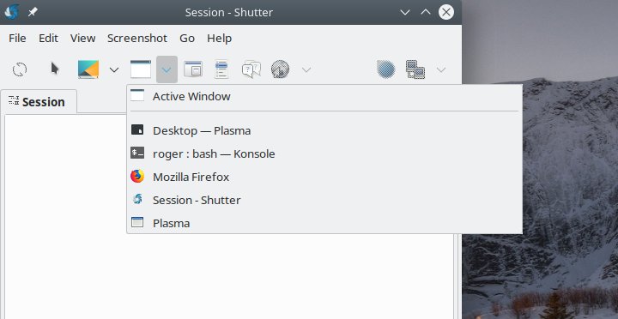Viewport: 618px width, 319px height.
Task: Click the Window capture toolbar icon
Action: click(x=141, y=69)
